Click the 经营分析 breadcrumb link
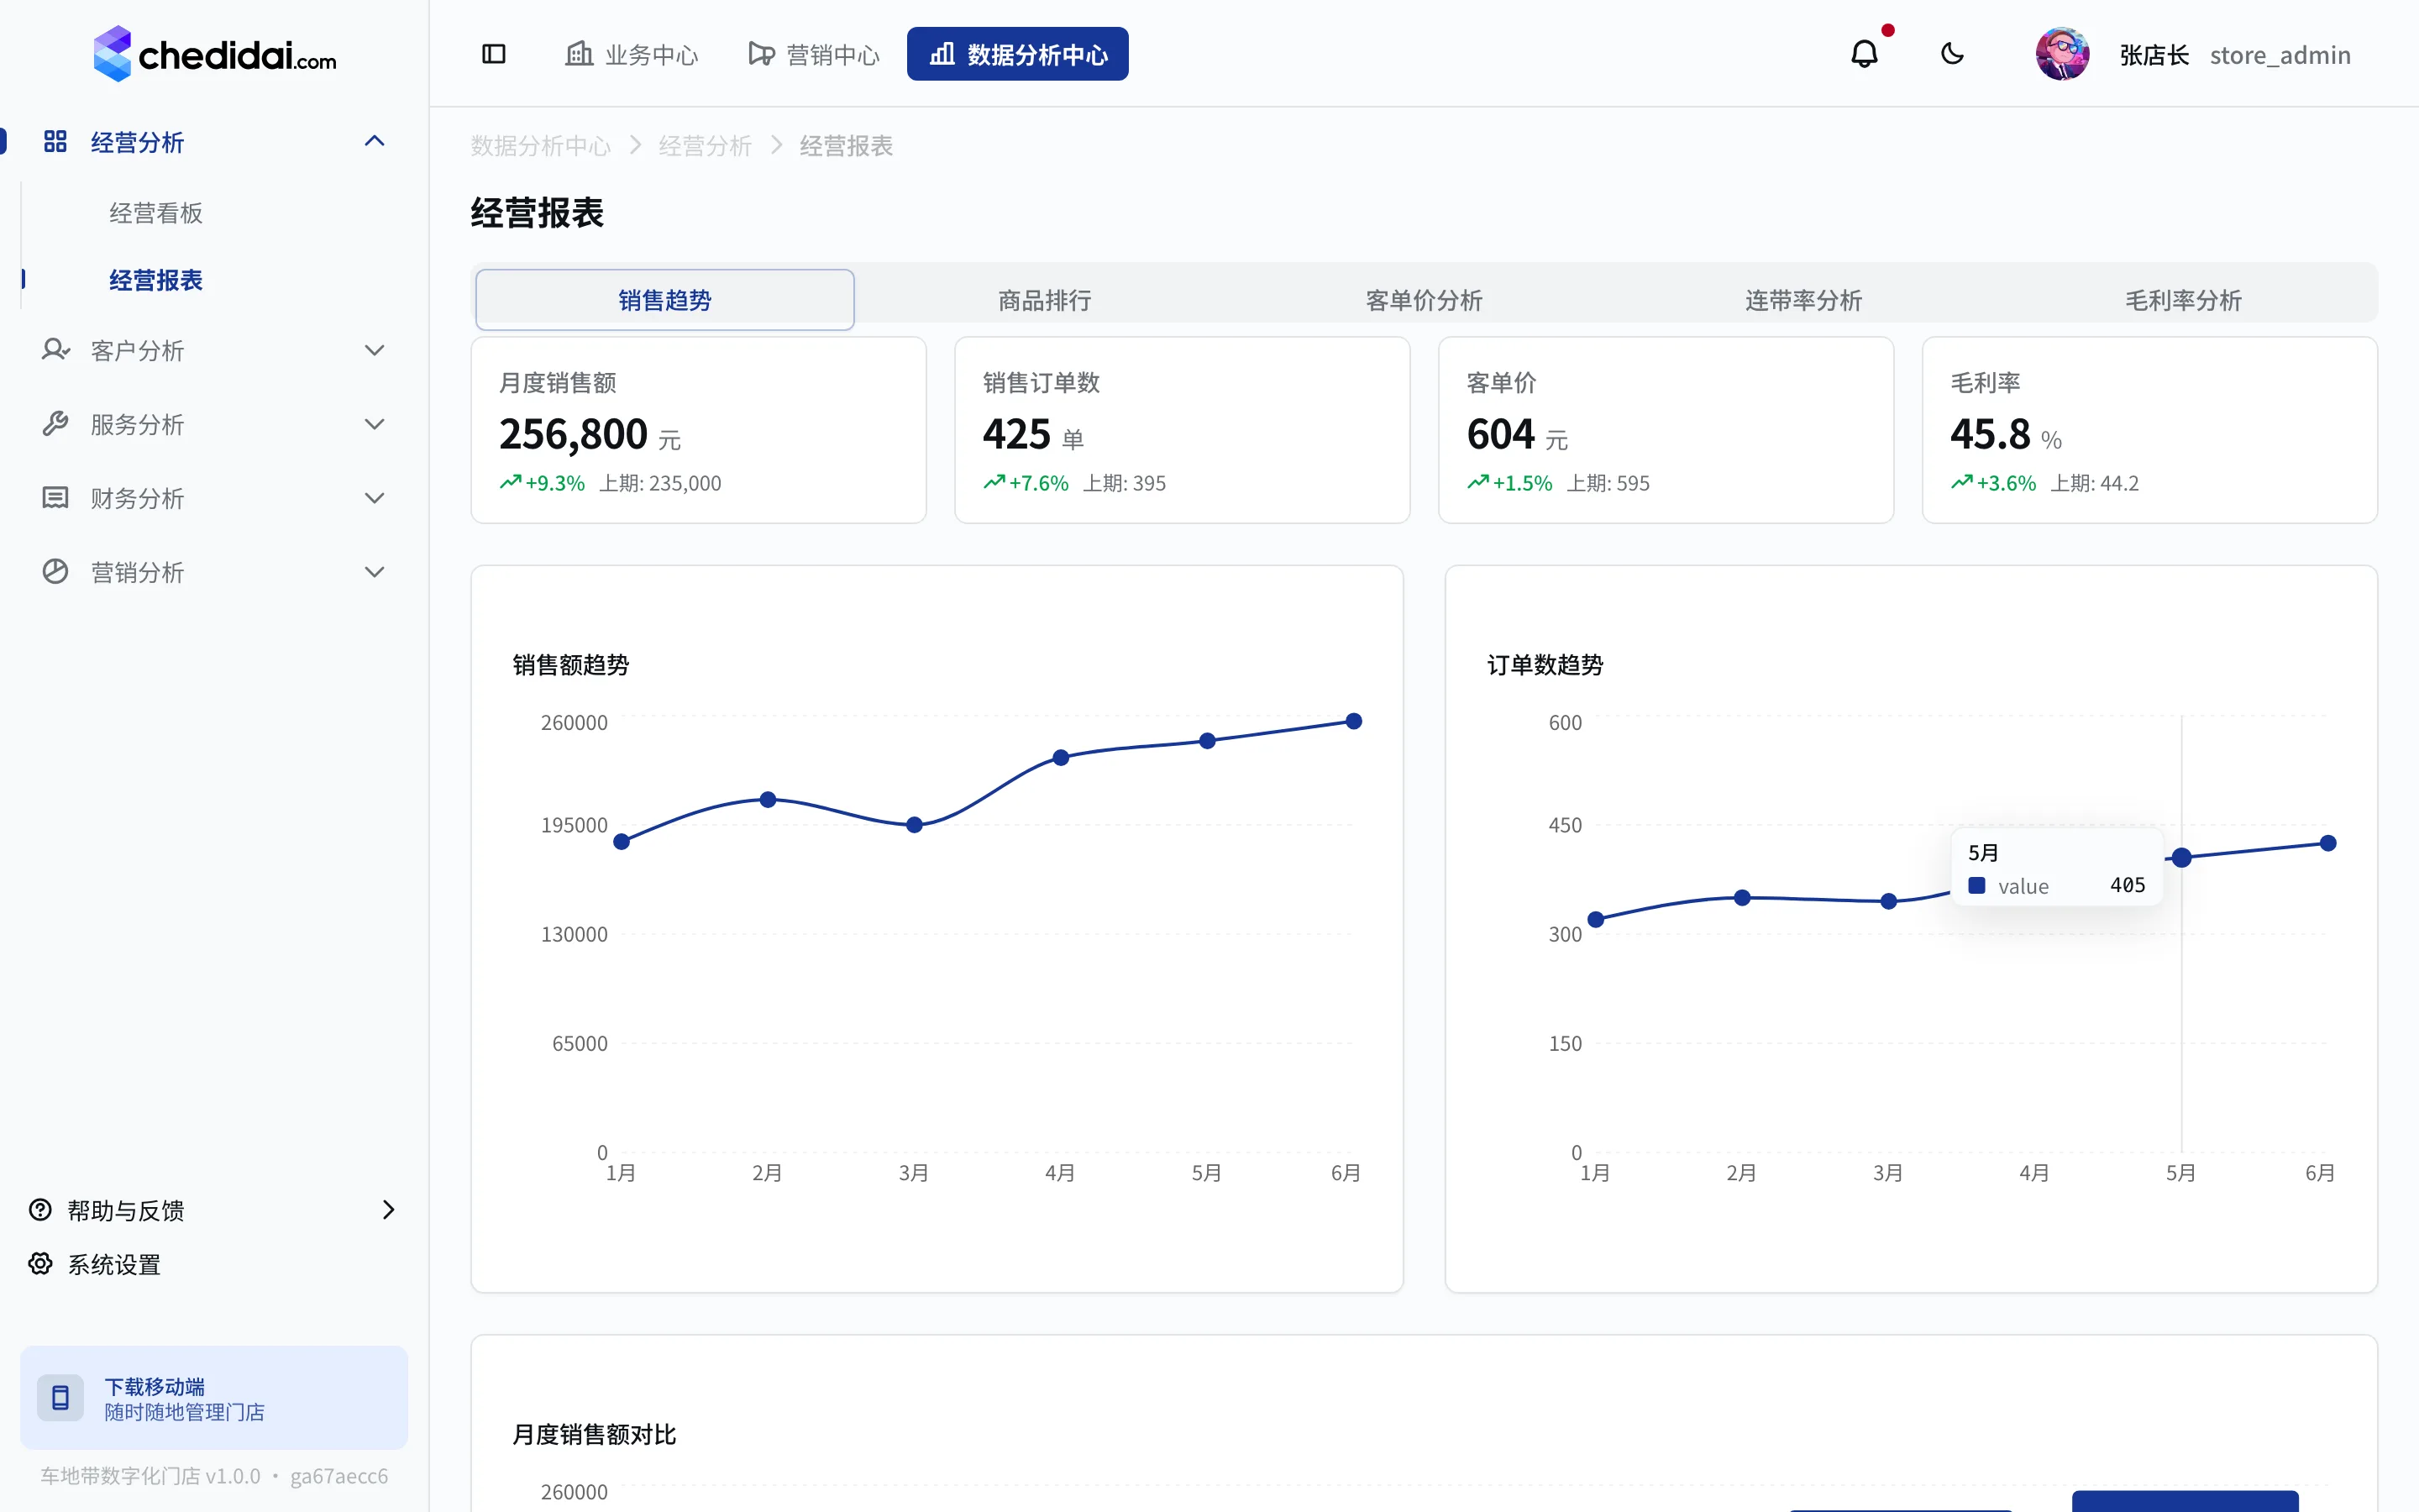 pos(705,146)
